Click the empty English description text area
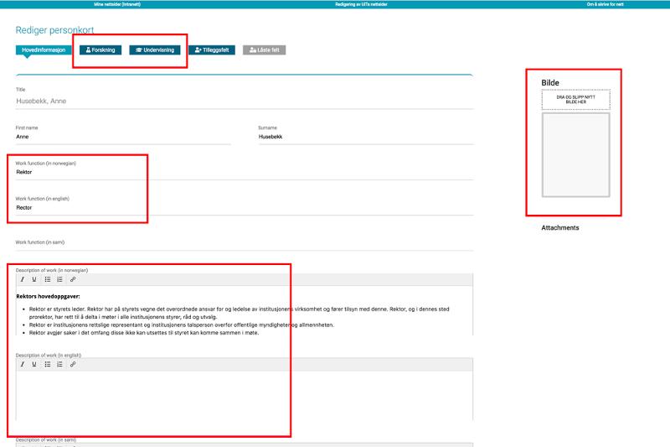 point(245,394)
